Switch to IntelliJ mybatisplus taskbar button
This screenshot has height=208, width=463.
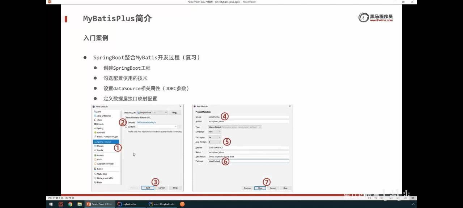(131, 204)
